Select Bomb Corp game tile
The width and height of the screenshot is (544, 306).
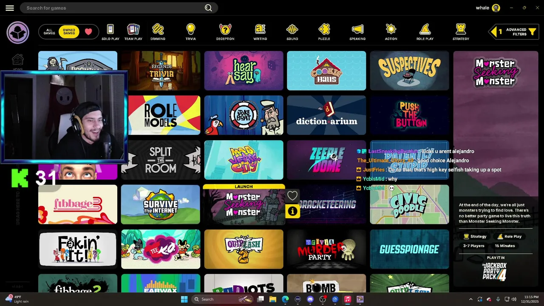pyautogui.click(x=326, y=283)
